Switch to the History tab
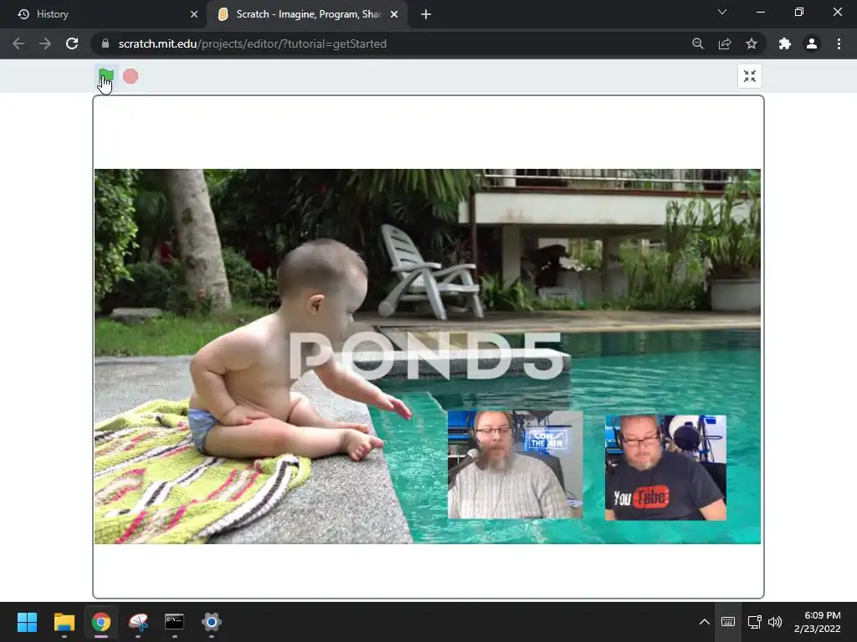The height and width of the screenshot is (642, 857). [x=103, y=14]
